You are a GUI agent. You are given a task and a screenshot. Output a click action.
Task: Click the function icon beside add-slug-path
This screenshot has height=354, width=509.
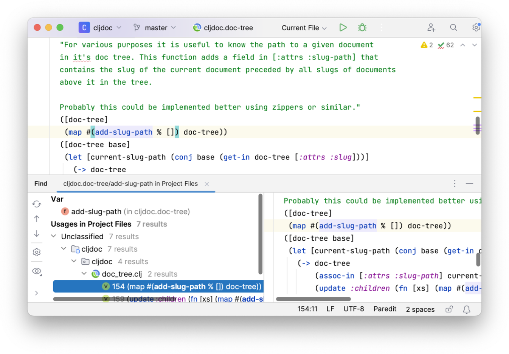[65, 212]
